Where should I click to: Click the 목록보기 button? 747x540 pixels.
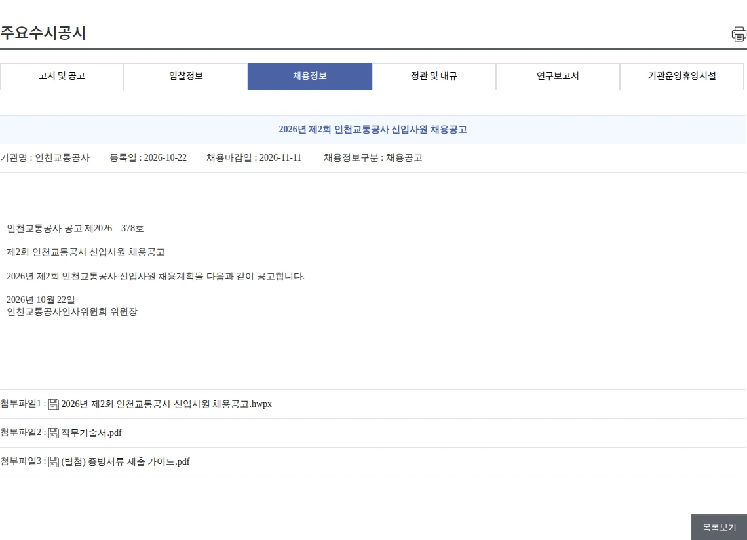(719, 527)
